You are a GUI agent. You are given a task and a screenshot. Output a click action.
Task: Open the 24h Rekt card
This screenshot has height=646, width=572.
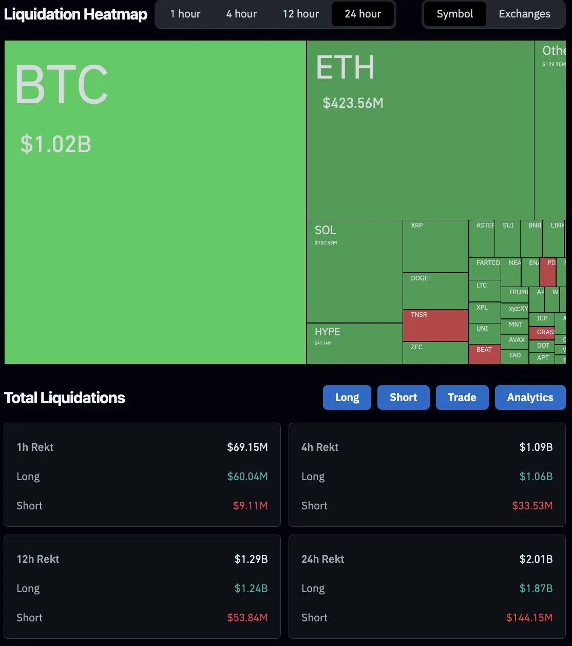[427, 588]
